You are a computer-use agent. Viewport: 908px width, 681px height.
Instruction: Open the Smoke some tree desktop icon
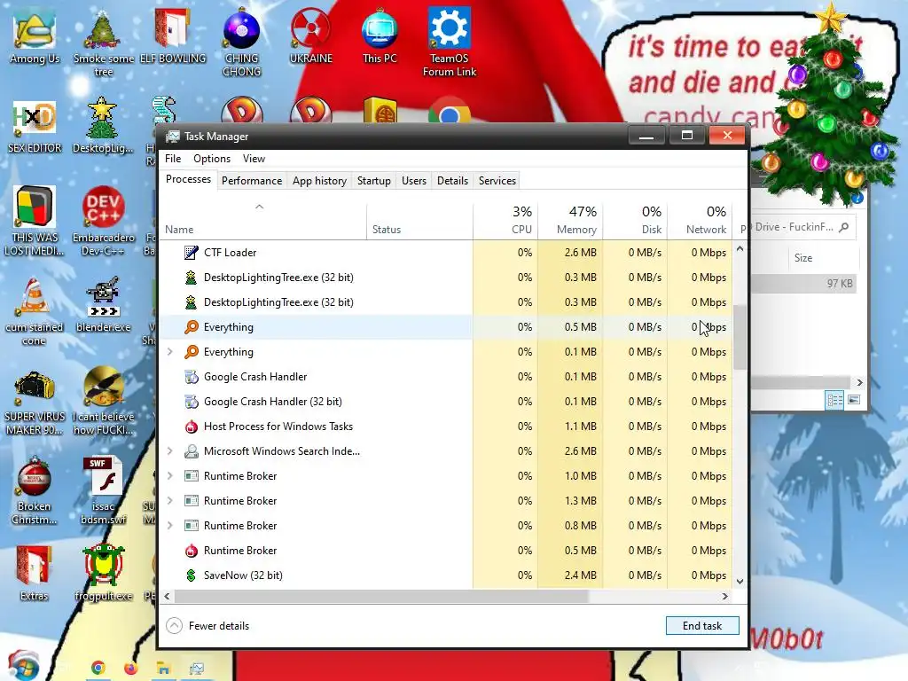pyautogui.click(x=103, y=29)
